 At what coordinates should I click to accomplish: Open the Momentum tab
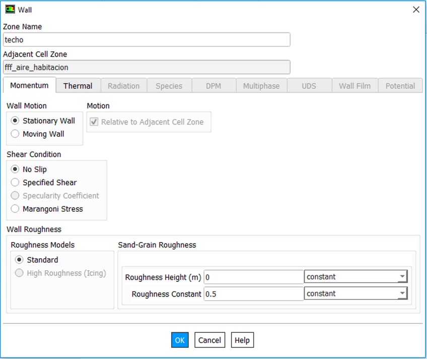pos(29,85)
